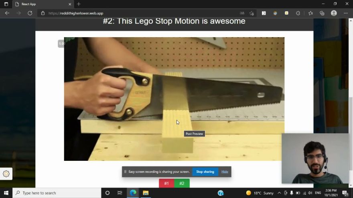Image resolution: width=353 pixels, height=198 pixels.
Task: Click the battery tray icon
Action: 298,193
